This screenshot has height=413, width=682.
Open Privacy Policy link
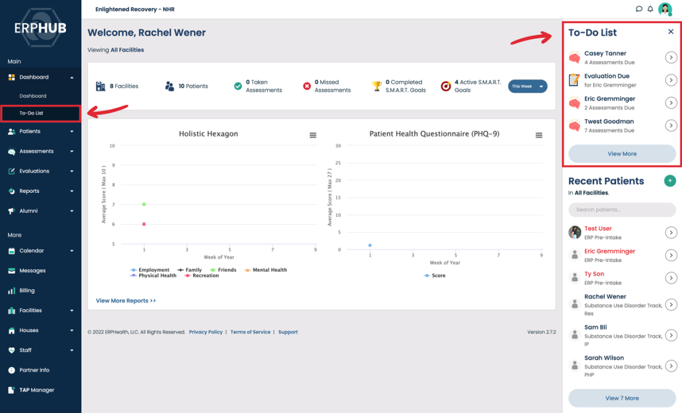[206, 332]
